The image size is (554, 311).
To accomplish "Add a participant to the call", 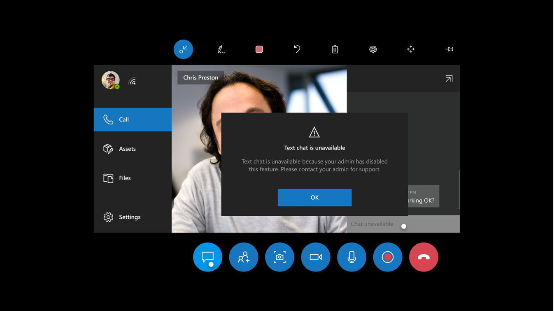I will pyautogui.click(x=243, y=257).
